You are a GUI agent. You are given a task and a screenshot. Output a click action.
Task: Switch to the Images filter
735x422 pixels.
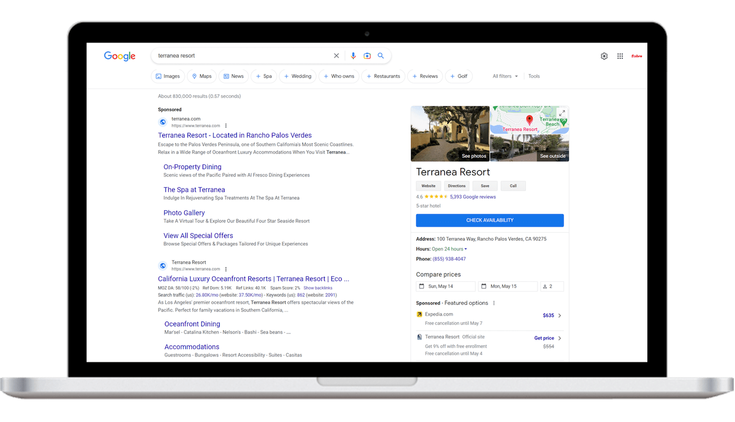[x=168, y=76]
